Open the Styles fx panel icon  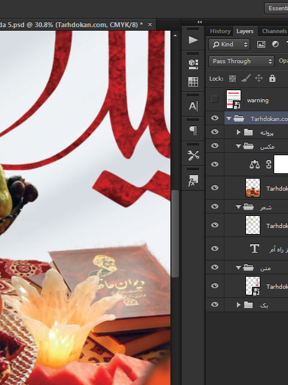pyautogui.click(x=193, y=180)
